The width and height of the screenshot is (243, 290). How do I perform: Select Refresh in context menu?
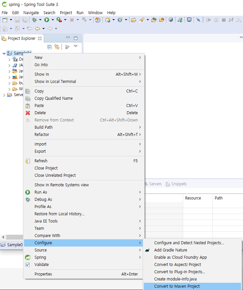tap(83, 161)
